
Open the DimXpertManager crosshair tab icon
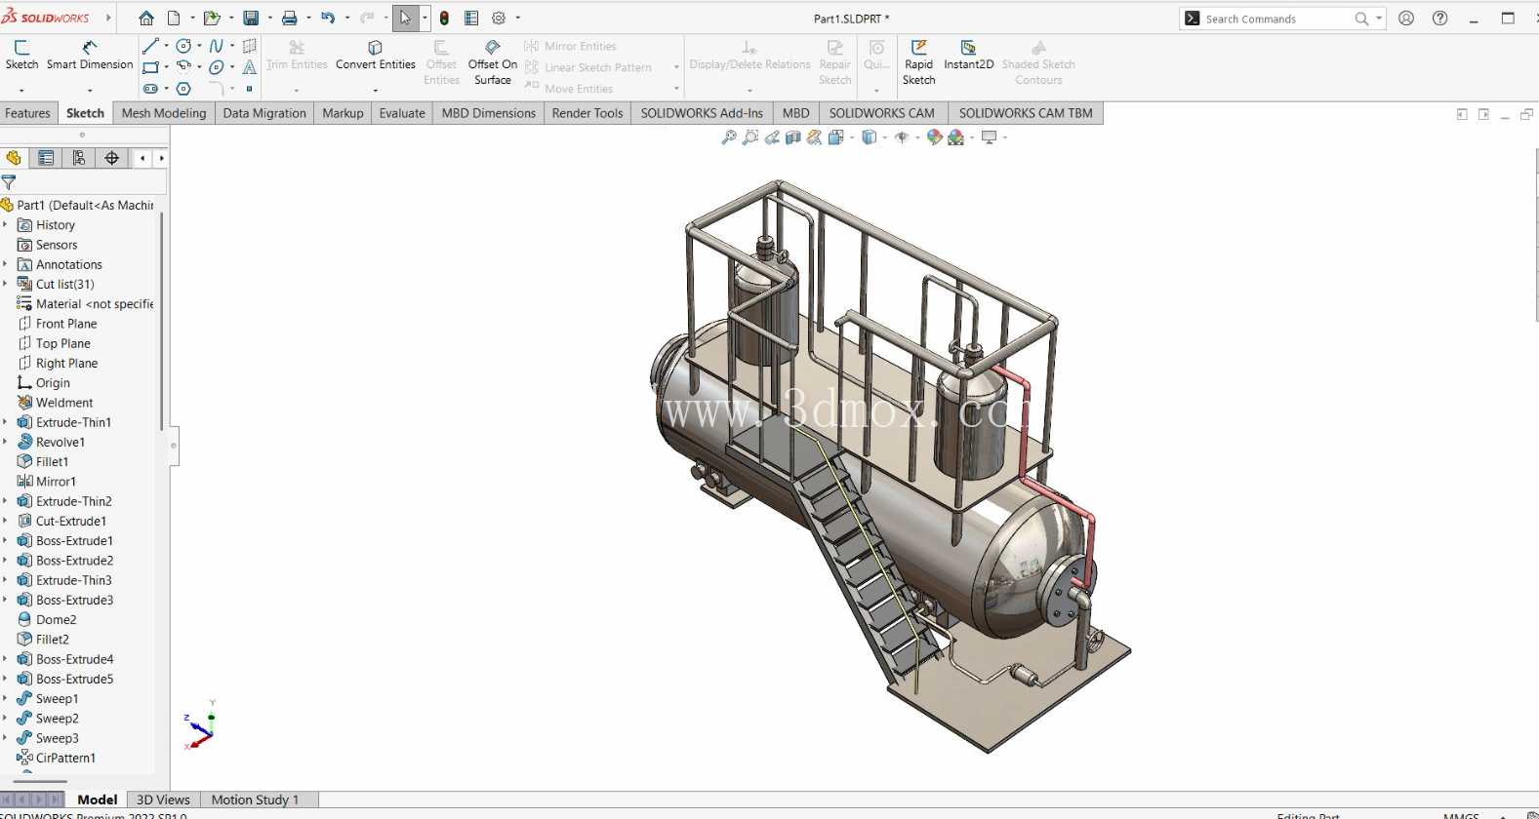112,158
